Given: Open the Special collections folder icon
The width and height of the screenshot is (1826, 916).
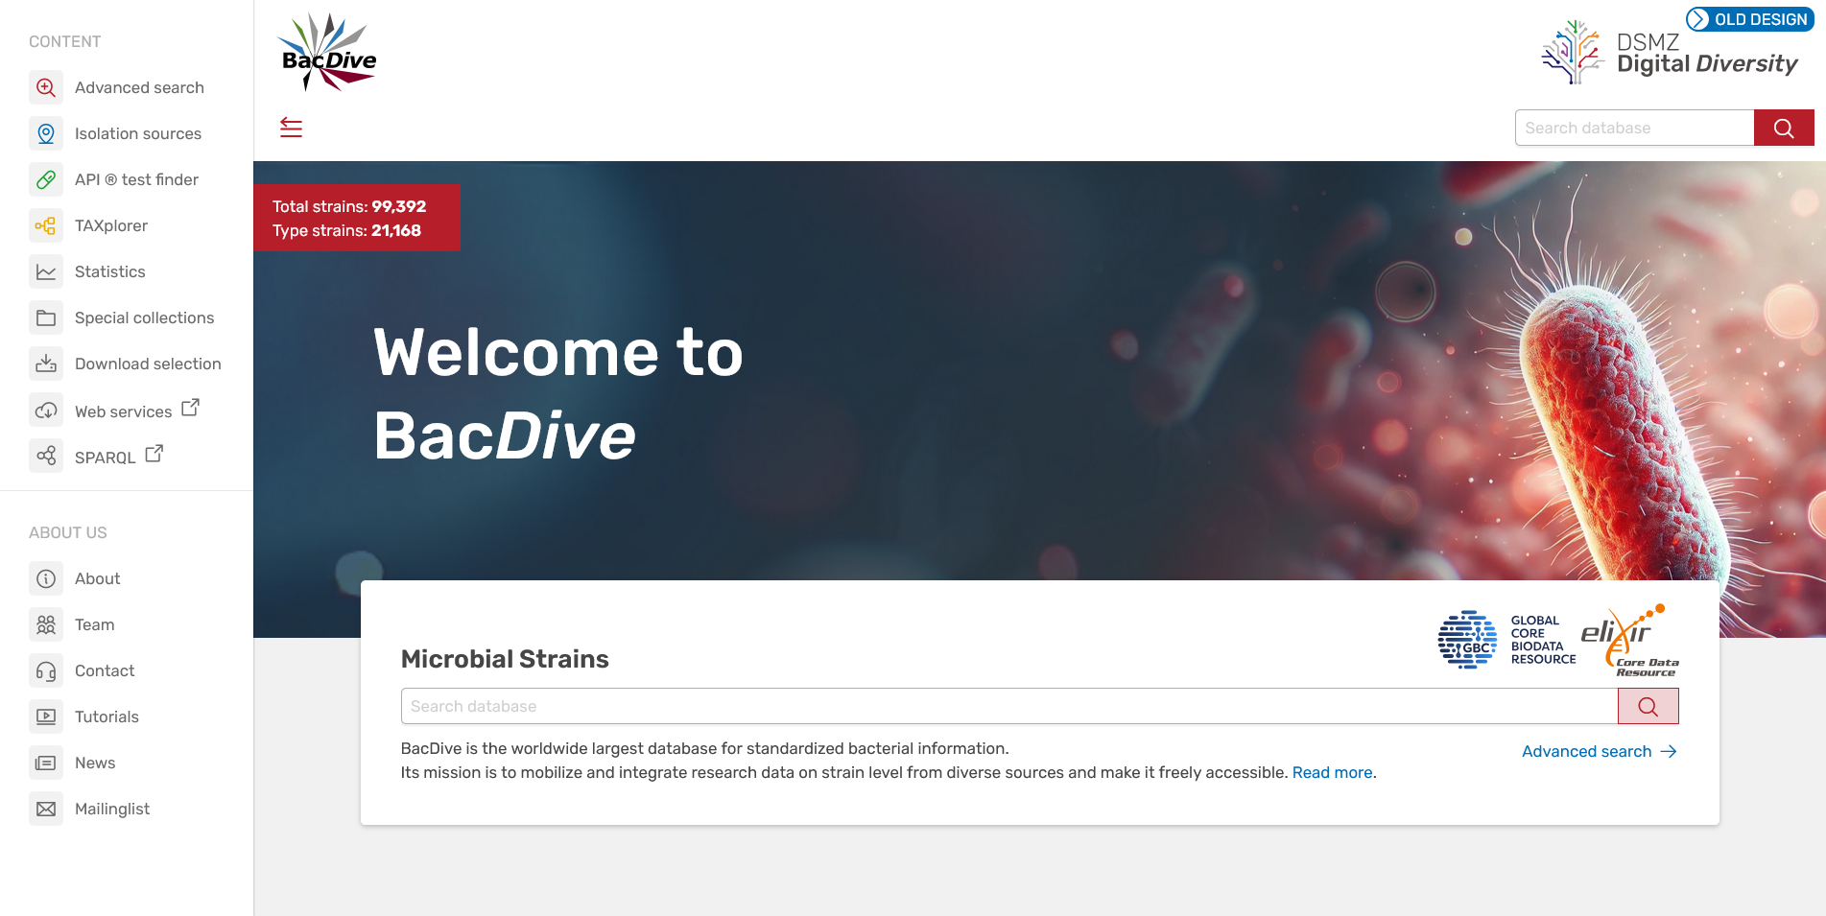Looking at the screenshot, I should click(x=46, y=317).
